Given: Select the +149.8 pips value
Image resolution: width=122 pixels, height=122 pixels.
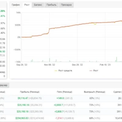Looking at the screenshot, I should point(60,98).
